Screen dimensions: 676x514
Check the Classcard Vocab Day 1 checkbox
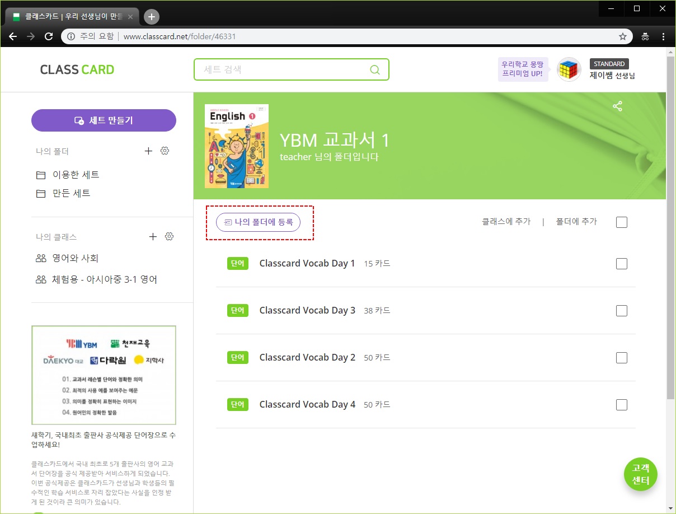[622, 264]
